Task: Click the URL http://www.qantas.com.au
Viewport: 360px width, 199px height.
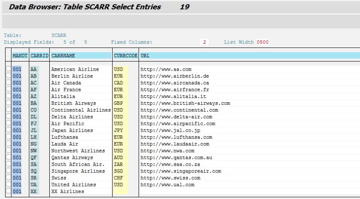Action: tap(176, 157)
